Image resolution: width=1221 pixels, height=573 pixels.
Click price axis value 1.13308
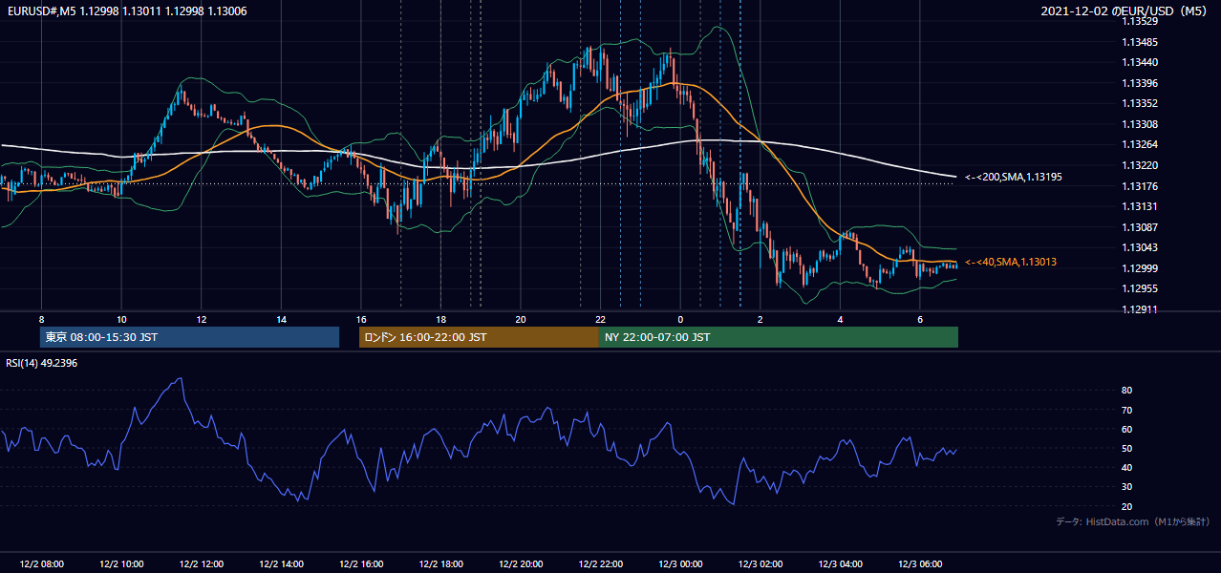coord(1140,124)
